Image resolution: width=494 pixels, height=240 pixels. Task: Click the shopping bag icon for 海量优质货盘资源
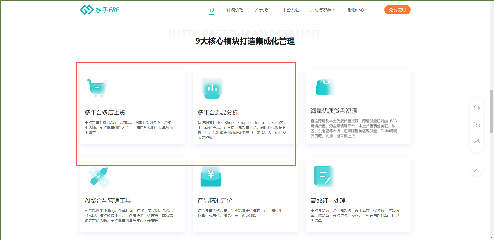[x=325, y=87]
